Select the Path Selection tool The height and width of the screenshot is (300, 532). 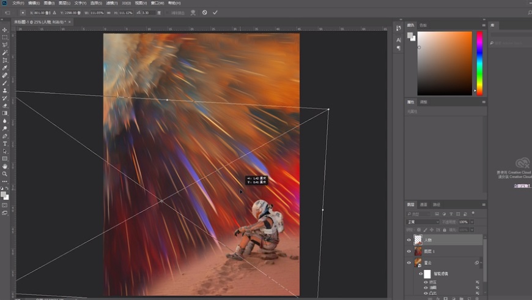click(x=5, y=151)
